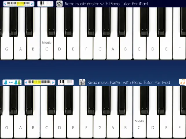
Task: Play the lowest B key on bottom keyboard
Action: point(33,127)
